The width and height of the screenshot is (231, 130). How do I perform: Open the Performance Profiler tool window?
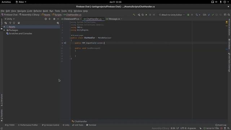click(x=28, y=125)
